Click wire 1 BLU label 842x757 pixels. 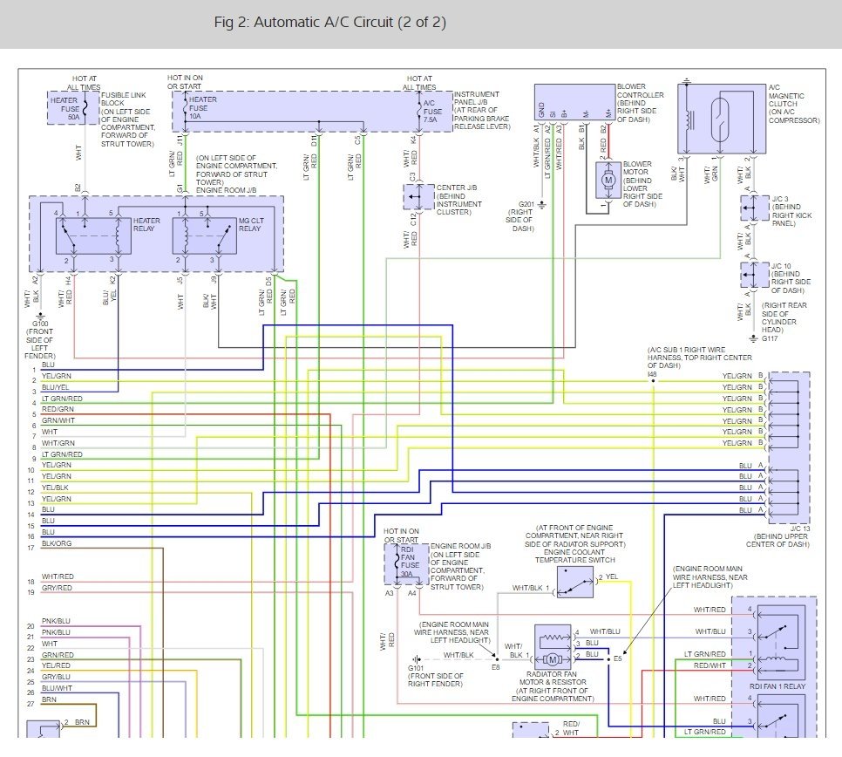48,365
